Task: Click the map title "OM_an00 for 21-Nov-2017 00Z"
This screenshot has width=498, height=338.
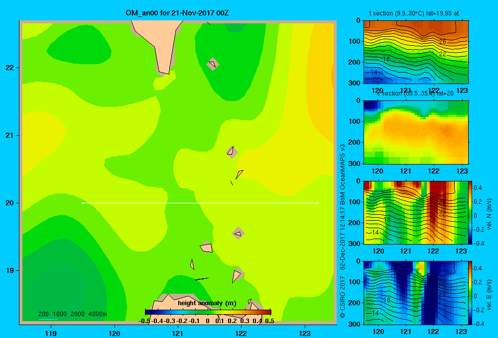Action: pyautogui.click(x=177, y=13)
